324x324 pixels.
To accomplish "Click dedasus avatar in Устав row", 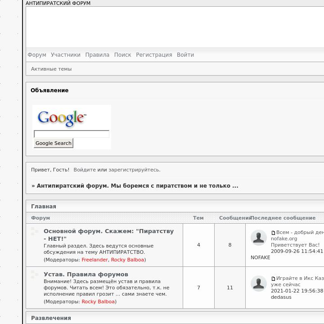I will [x=258, y=283].
